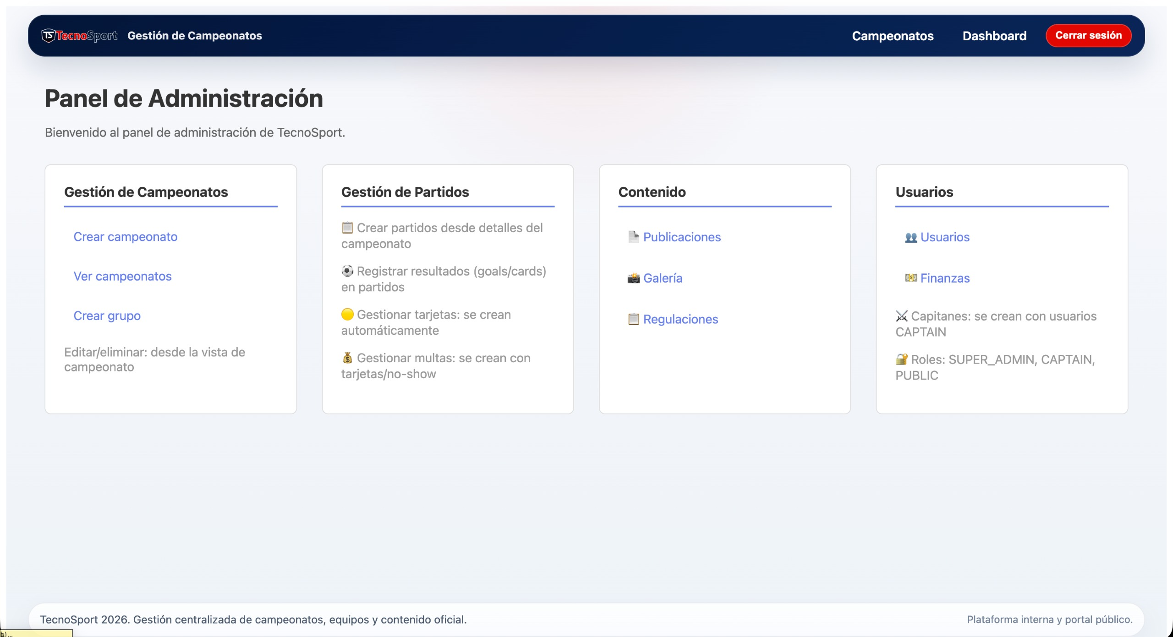
Task: Navigate to the Dashboard section
Action: point(994,36)
